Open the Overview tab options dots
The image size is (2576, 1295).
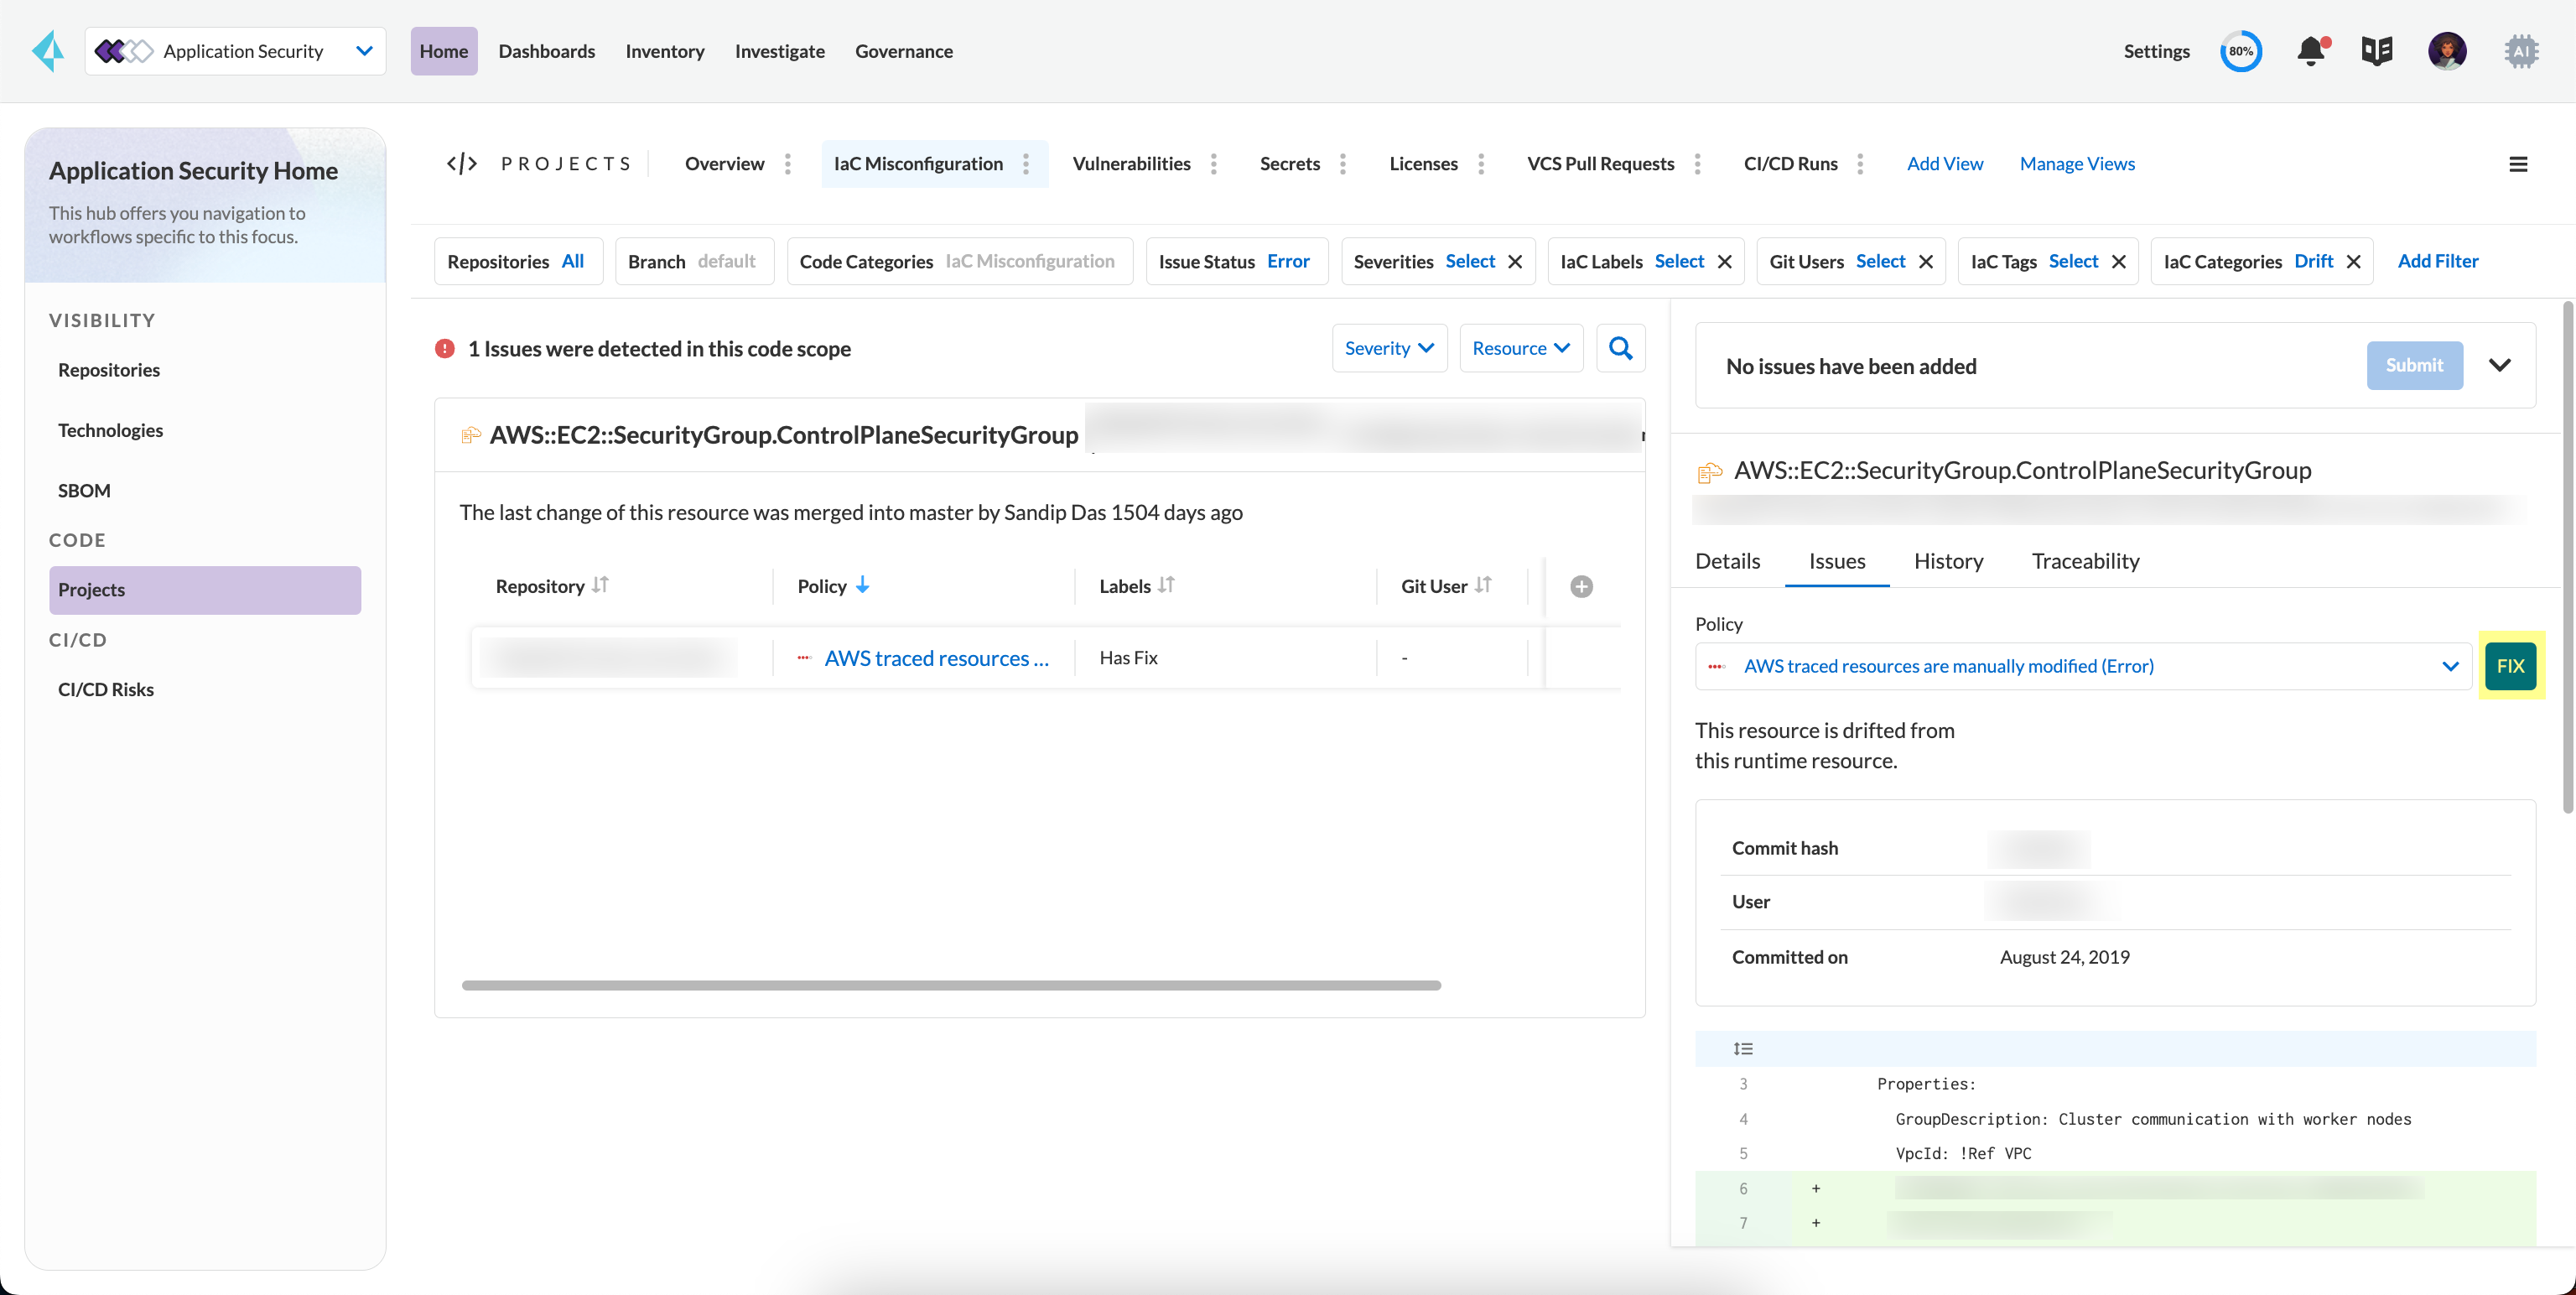pos(788,164)
